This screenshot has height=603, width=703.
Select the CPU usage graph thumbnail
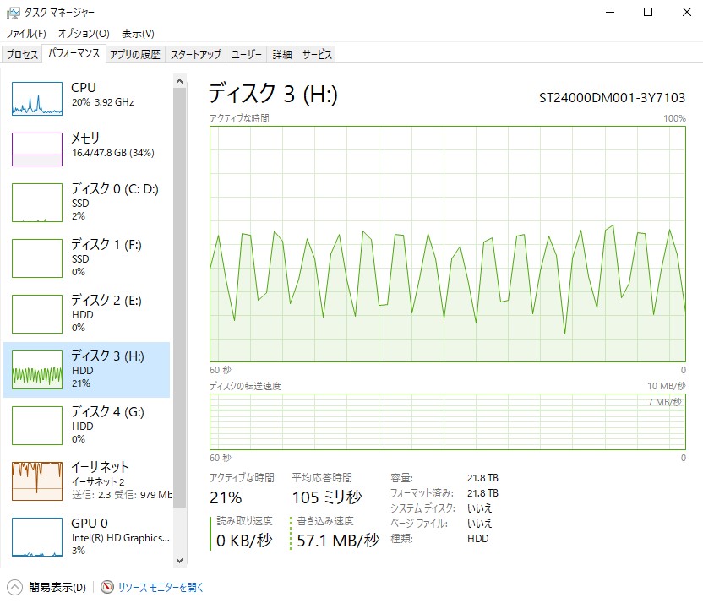tap(37, 99)
